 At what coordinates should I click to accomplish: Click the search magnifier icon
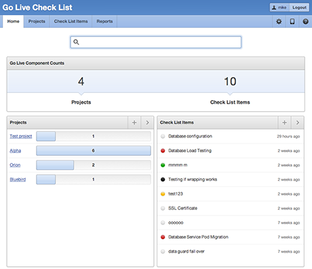tap(76, 42)
